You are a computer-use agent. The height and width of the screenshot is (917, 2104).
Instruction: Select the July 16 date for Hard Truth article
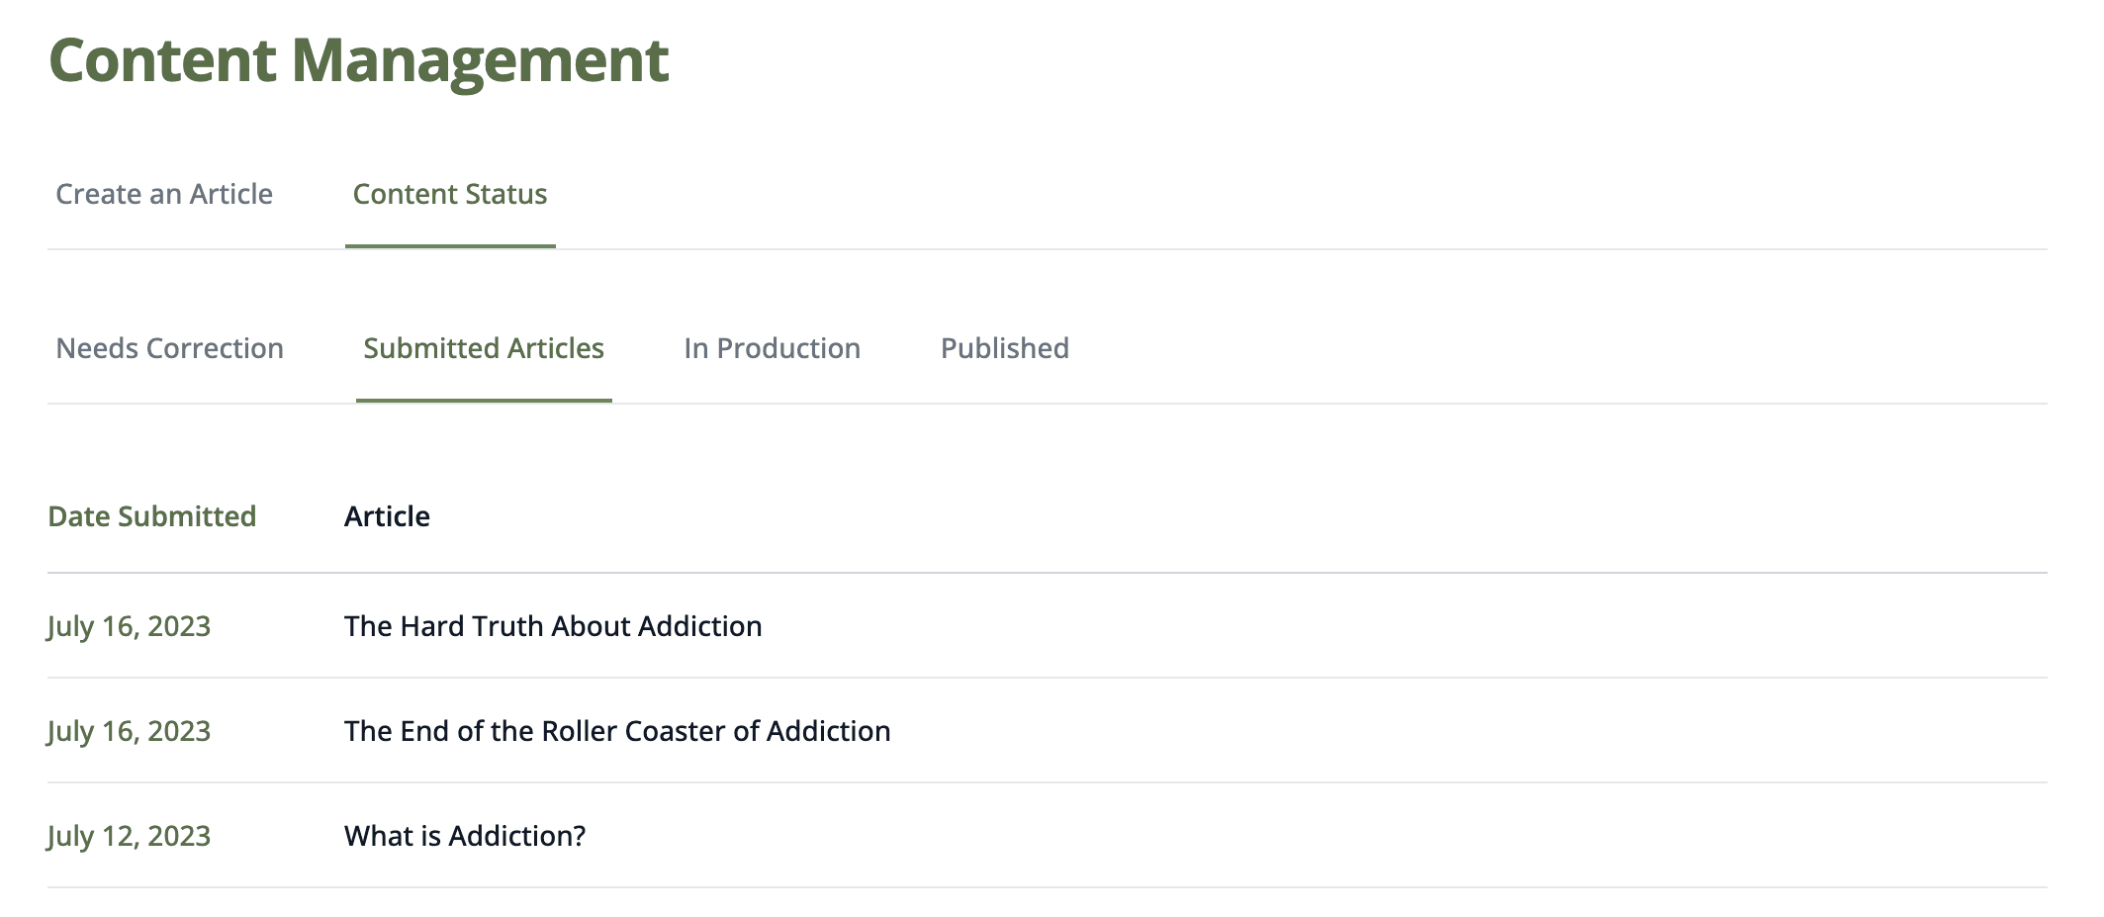click(130, 625)
